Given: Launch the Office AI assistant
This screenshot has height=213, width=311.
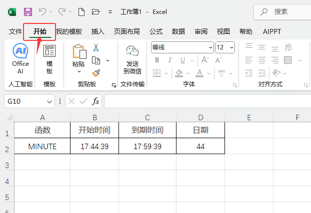Looking at the screenshot, I should (x=20, y=58).
